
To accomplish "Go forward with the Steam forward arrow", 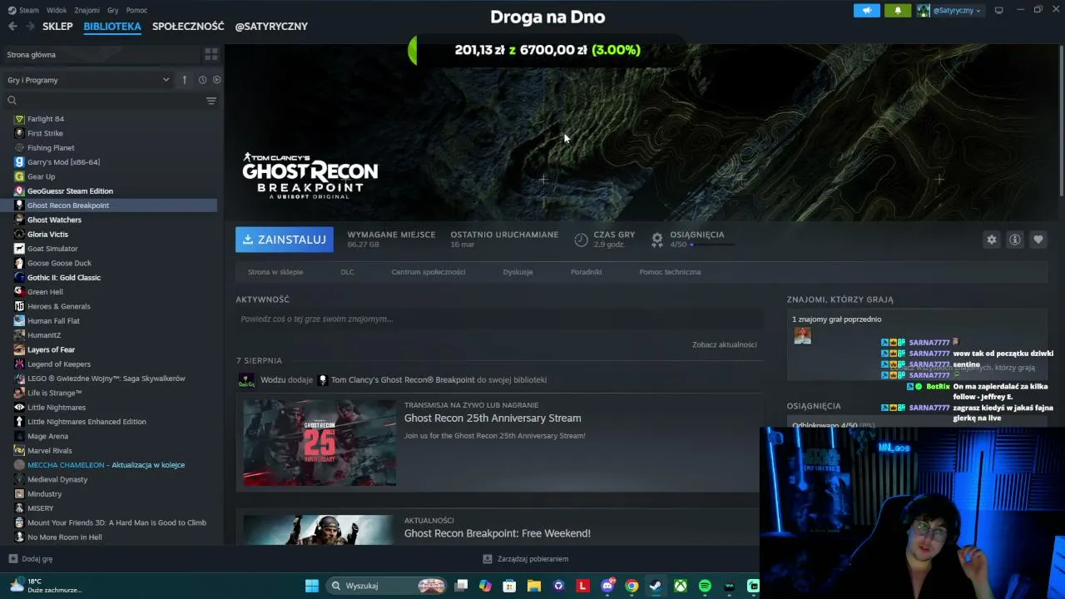I will (x=30, y=26).
